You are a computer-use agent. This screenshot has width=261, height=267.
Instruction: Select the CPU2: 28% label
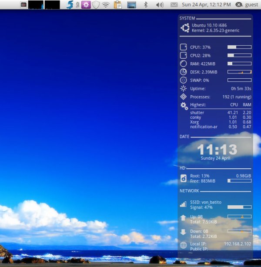coord(201,56)
